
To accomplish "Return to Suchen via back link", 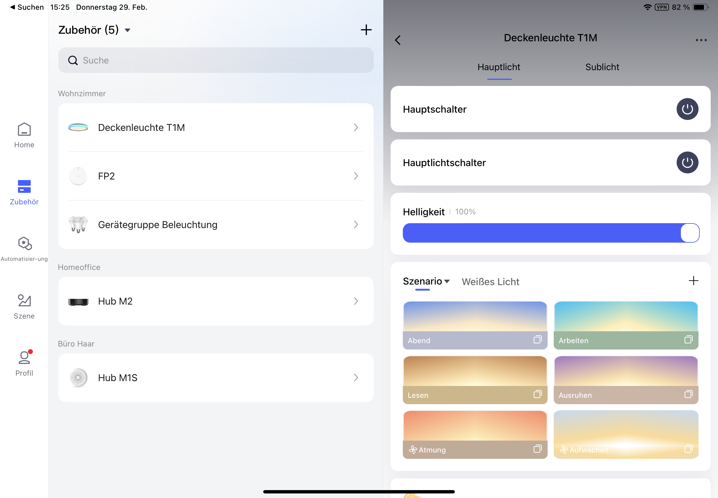I will pyautogui.click(x=26, y=7).
